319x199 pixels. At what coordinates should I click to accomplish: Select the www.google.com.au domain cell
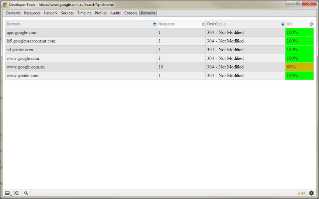click(x=81, y=67)
